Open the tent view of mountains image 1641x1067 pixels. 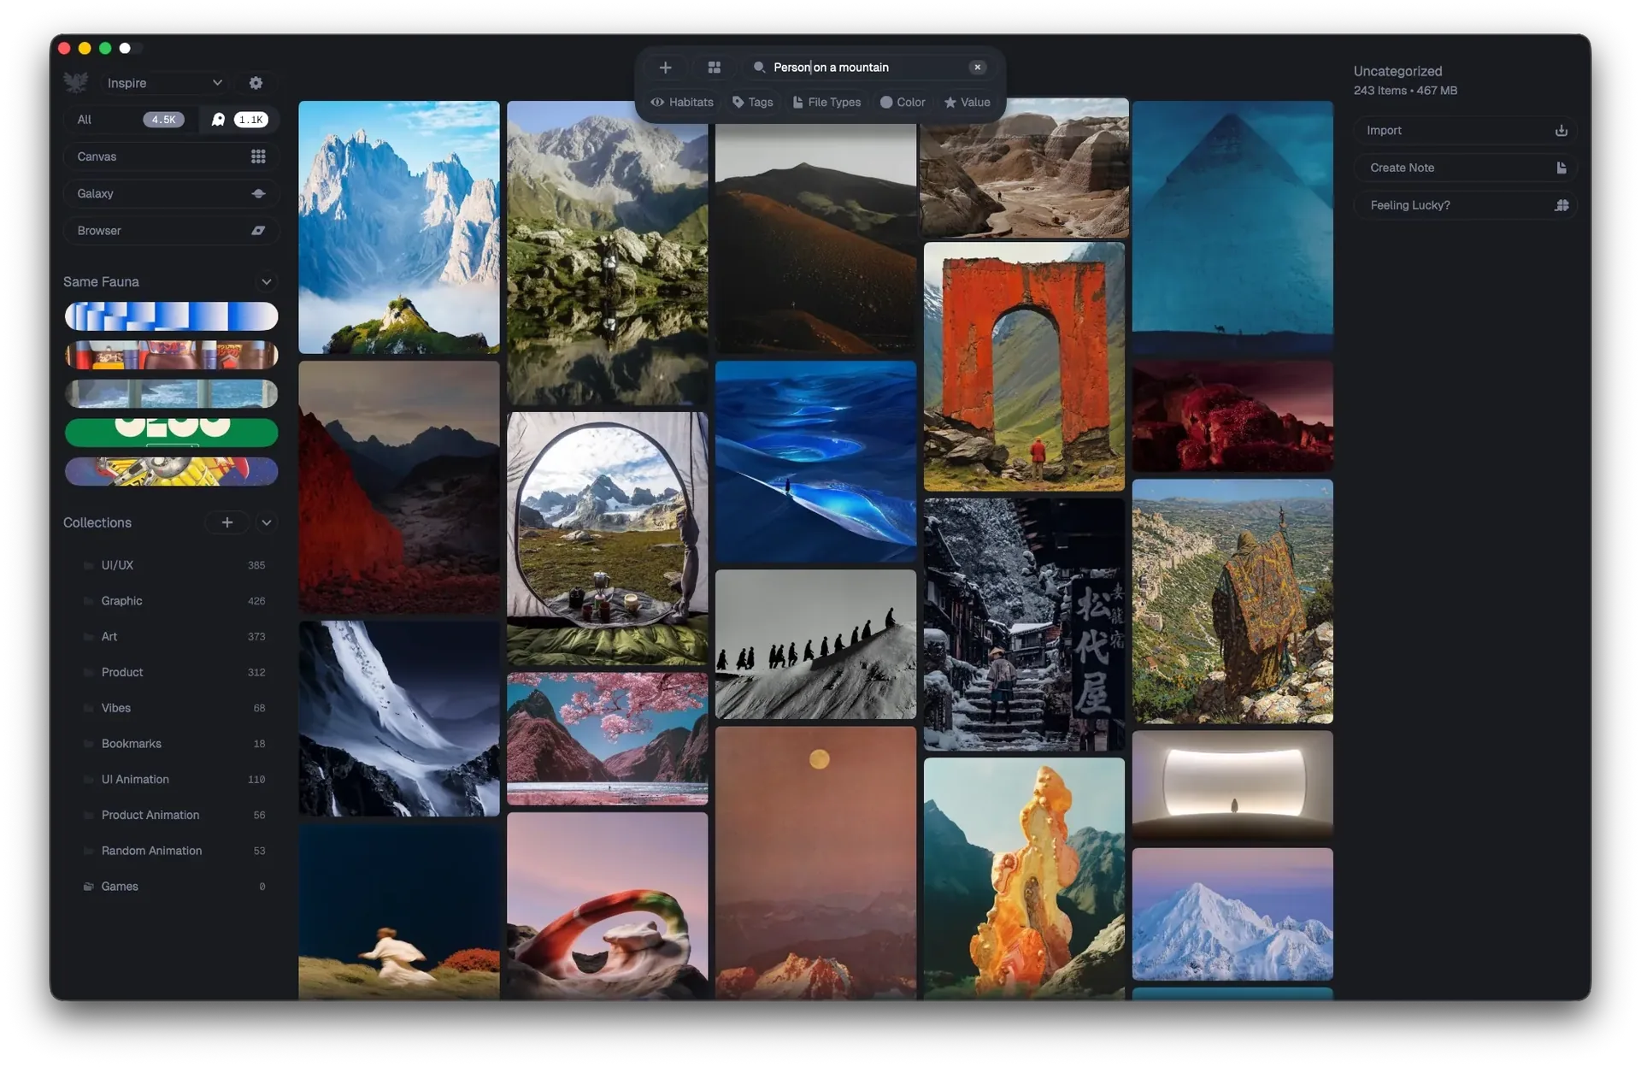click(608, 539)
